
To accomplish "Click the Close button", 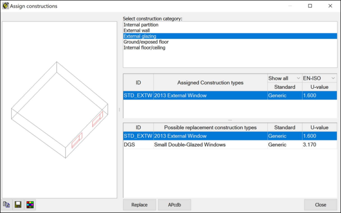I will [321, 205].
